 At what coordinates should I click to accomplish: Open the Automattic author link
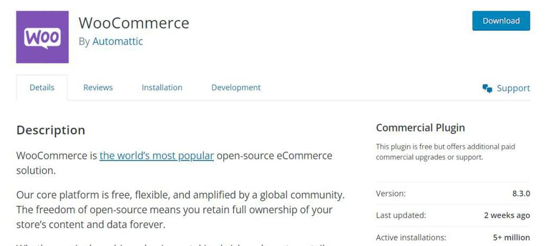click(117, 41)
